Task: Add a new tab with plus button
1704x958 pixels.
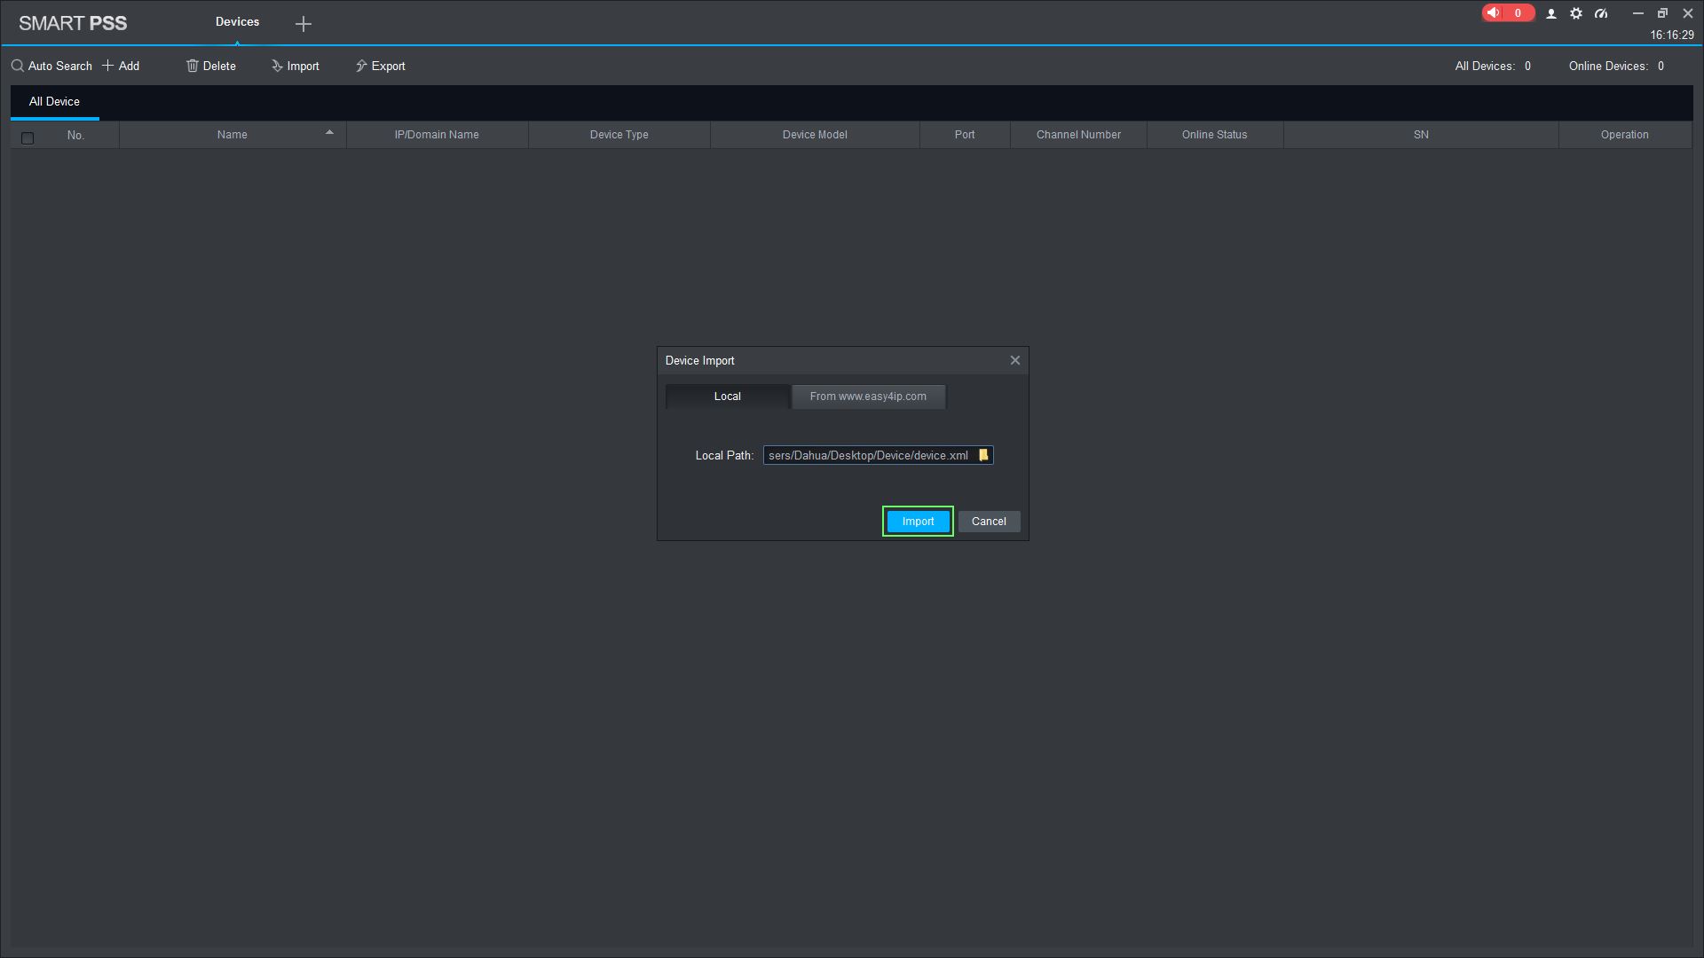Action: [x=304, y=24]
